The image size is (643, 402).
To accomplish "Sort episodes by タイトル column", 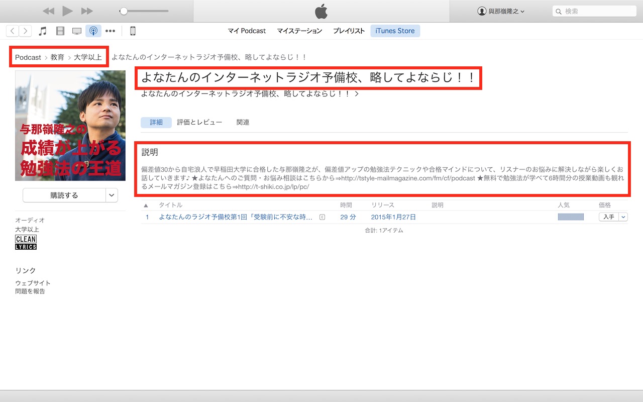I will [x=170, y=205].
